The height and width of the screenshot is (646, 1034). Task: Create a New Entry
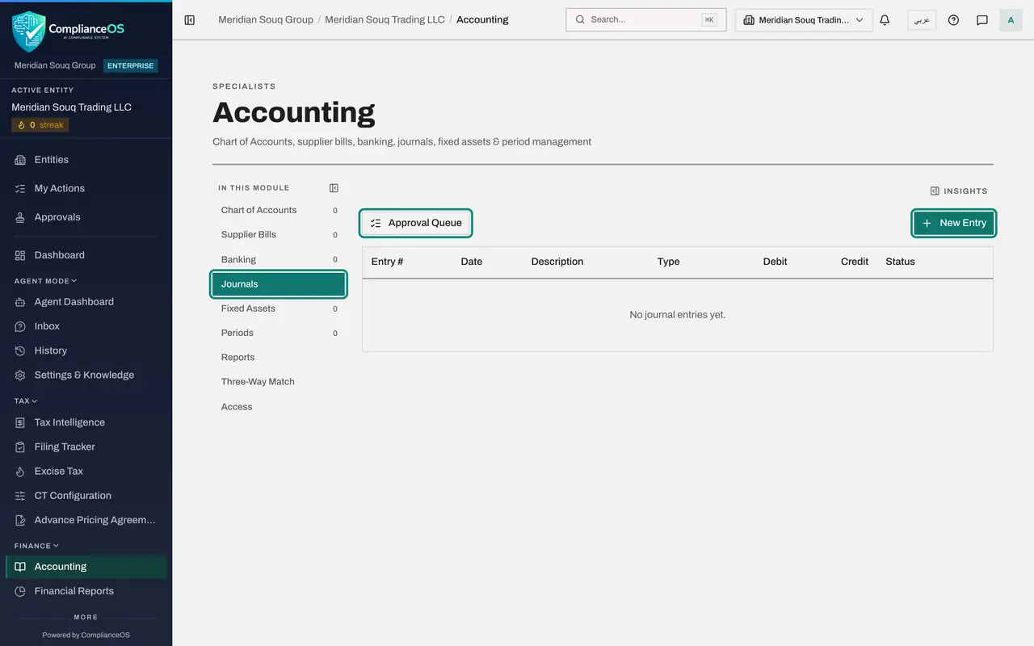click(954, 223)
